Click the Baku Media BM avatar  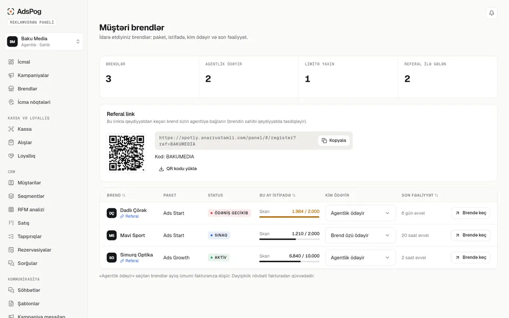12,41
